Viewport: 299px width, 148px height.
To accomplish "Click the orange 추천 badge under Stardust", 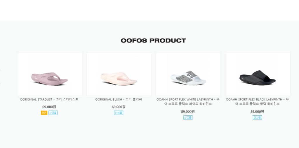I will tap(44, 113).
